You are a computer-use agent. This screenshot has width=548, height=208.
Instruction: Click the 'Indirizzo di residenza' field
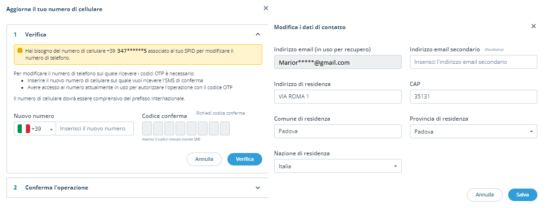(338, 97)
